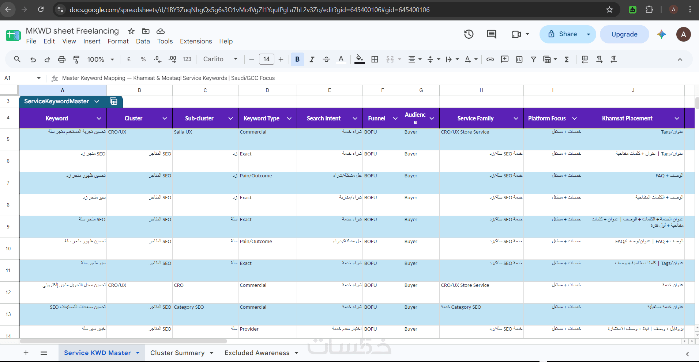Apply strikethrough formatting

point(326,59)
